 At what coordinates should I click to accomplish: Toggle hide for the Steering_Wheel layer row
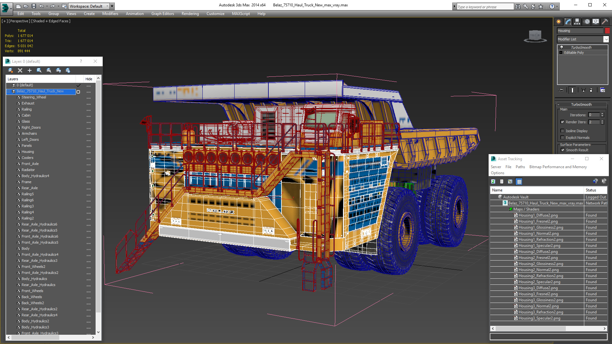(x=89, y=98)
